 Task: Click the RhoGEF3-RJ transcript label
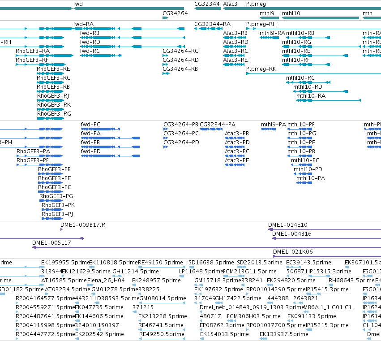53,96
